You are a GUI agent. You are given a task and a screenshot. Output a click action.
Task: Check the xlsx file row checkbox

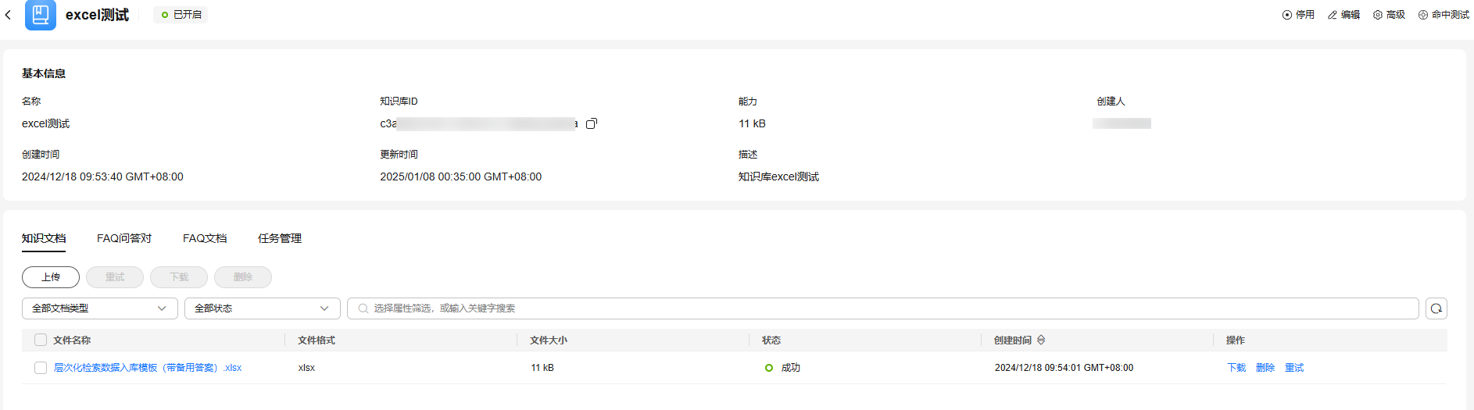pyautogui.click(x=41, y=368)
